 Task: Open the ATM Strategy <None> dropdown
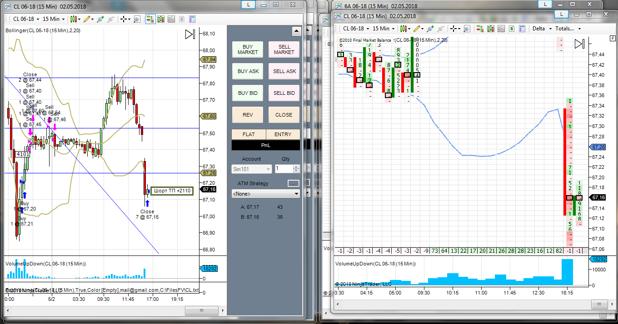pyautogui.click(x=266, y=194)
